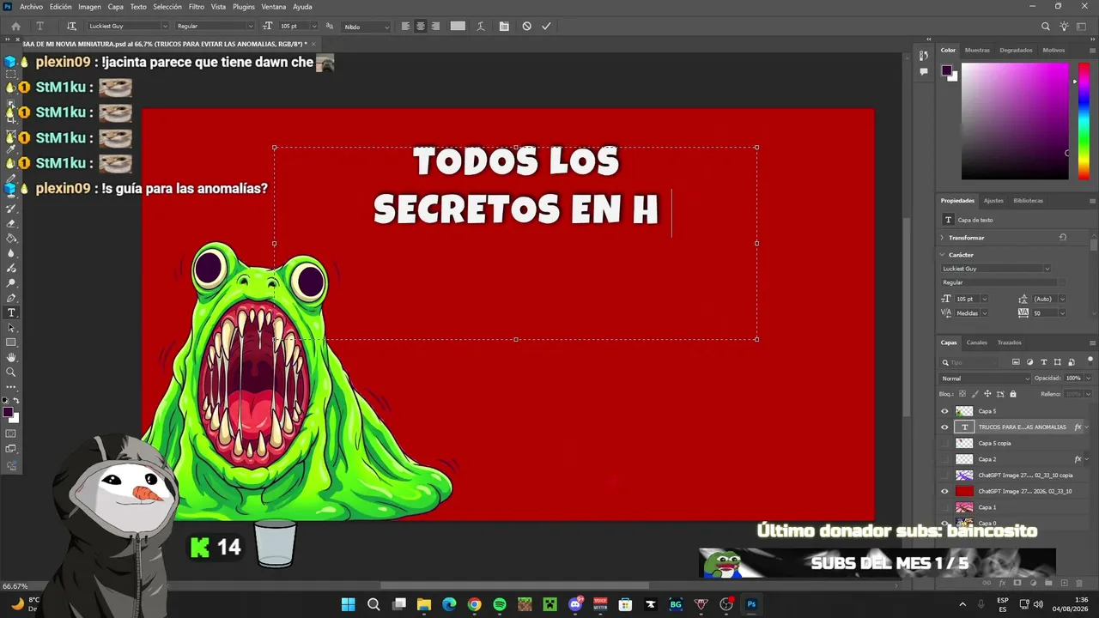Select the Horizontal Type tool in the toolbox
This screenshot has height=618, width=1099.
(11, 312)
